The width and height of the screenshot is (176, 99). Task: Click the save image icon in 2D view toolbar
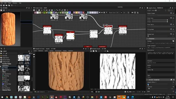pyautogui.click(x=94, y=51)
